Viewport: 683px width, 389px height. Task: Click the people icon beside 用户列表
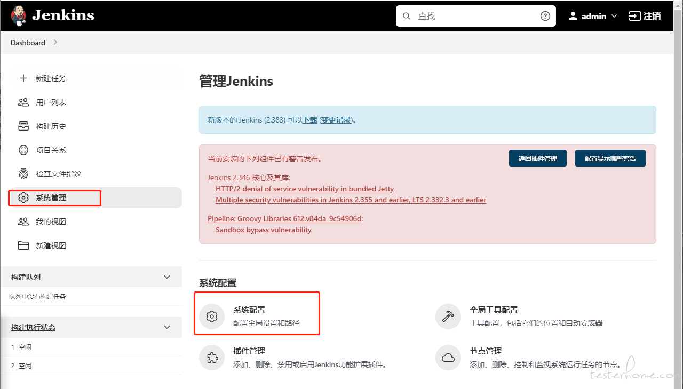point(23,102)
